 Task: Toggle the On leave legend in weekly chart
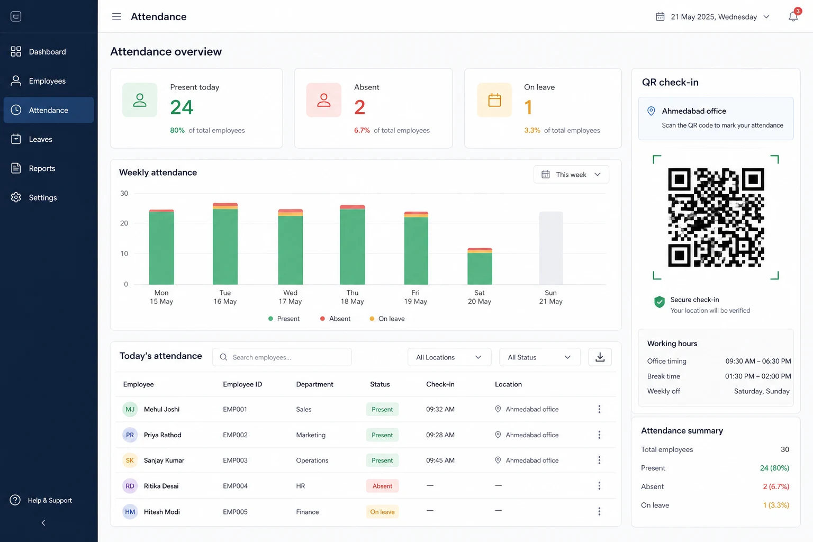click(387, 319)
